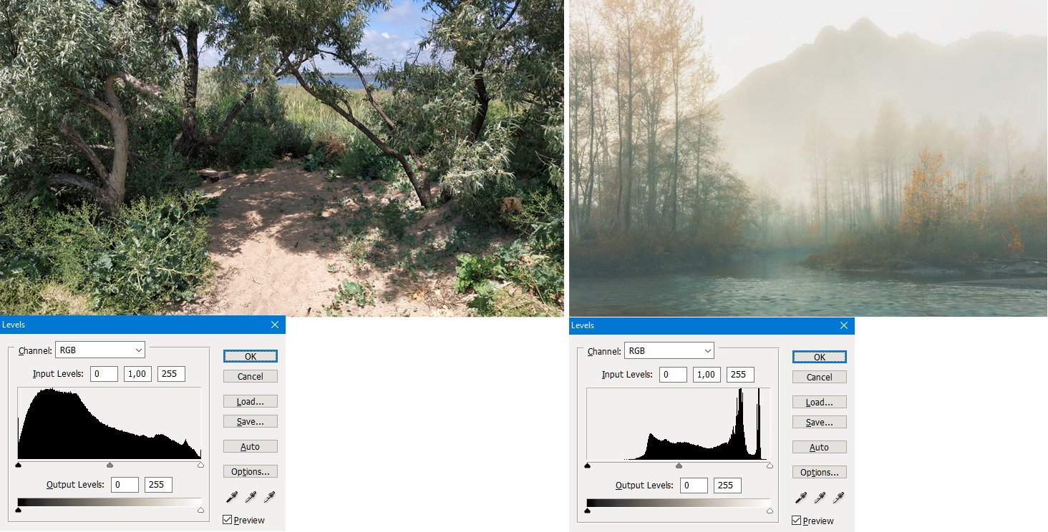Select white point eyedropper in right Levels dialog
Viewport: 1048px width, 532px height.
838,497
